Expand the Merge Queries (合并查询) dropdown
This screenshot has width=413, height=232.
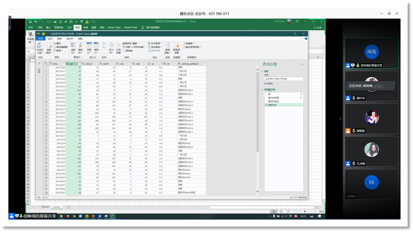(x=156, y=43)
